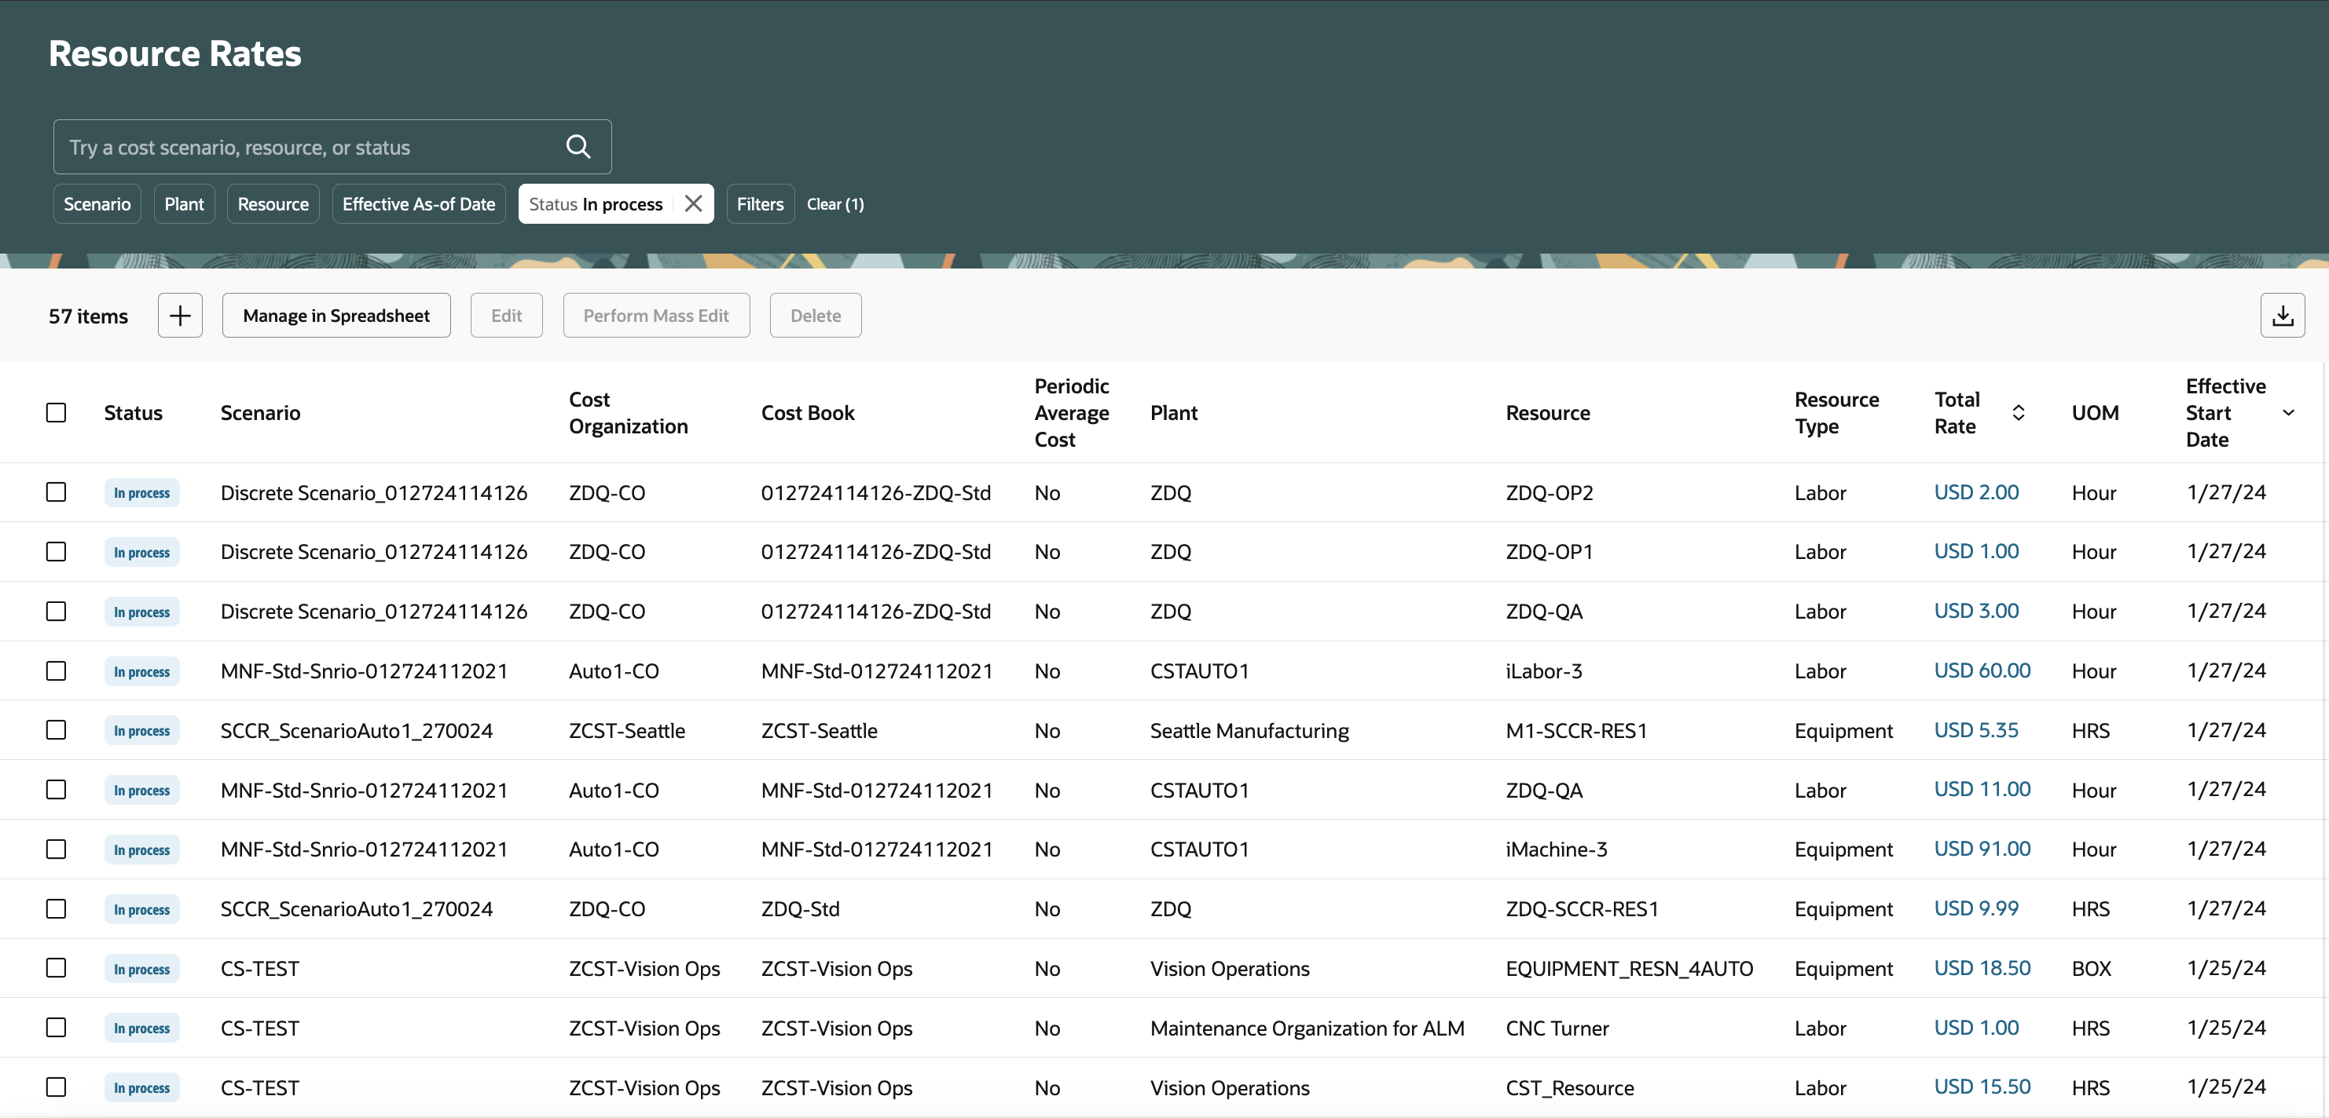The image size is (2329, 1118).
Task: Click the Effective Start Date sort chevron
Action: click(2287, 413)
